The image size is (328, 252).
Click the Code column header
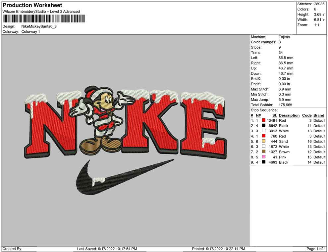(307, 115)
